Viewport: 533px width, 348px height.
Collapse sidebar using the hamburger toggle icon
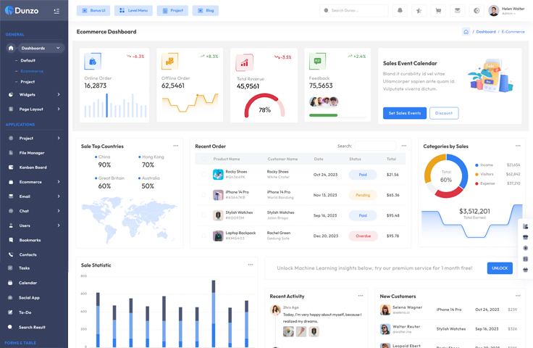tap(56, 11)
